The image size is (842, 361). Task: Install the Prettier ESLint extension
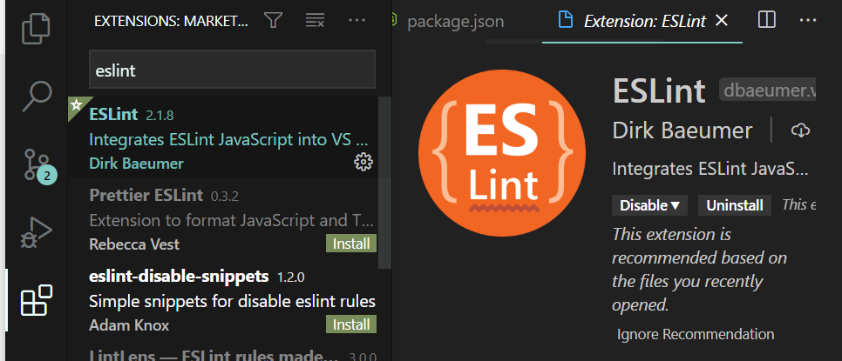[x=351, y=244]
